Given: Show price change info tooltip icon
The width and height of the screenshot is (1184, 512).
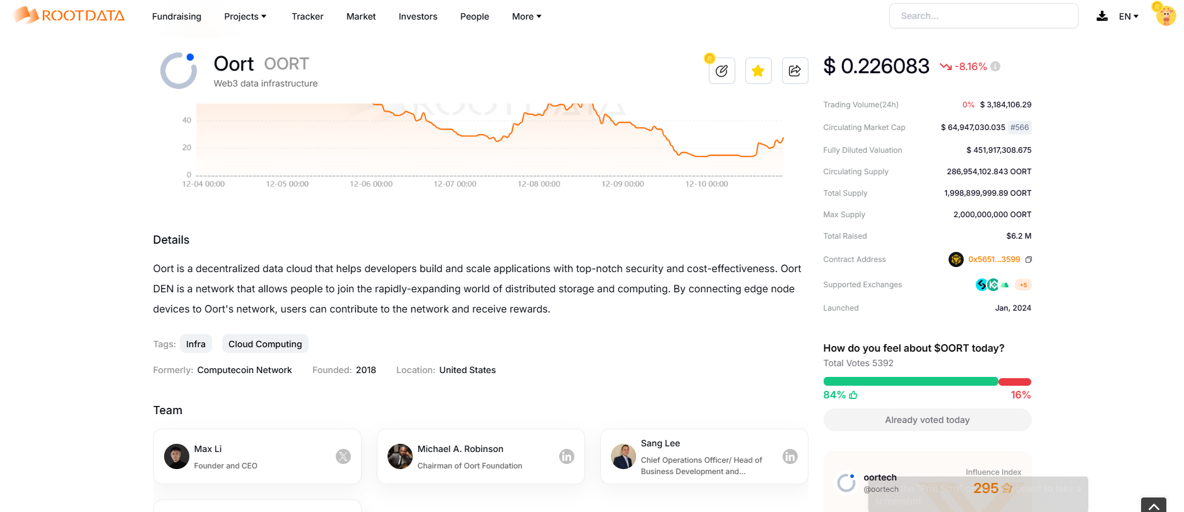Looking at the screenshot, I should click(995, 66).
